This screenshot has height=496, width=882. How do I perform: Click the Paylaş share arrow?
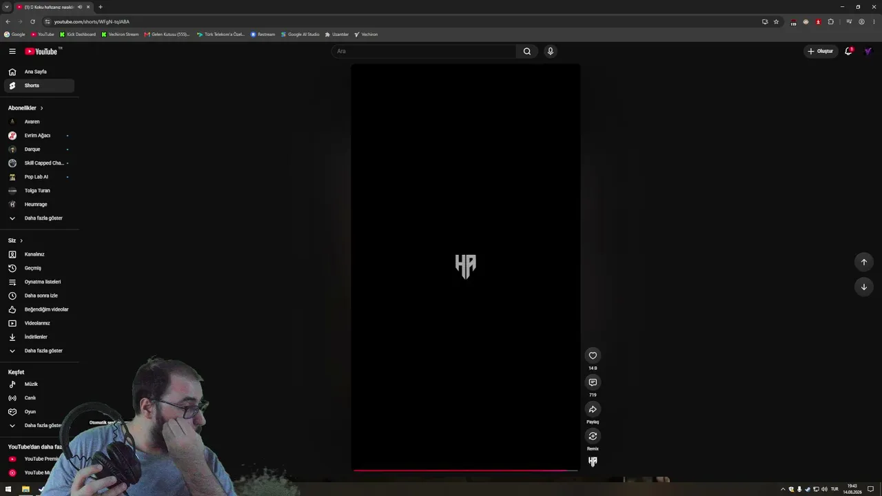point(593,409)
